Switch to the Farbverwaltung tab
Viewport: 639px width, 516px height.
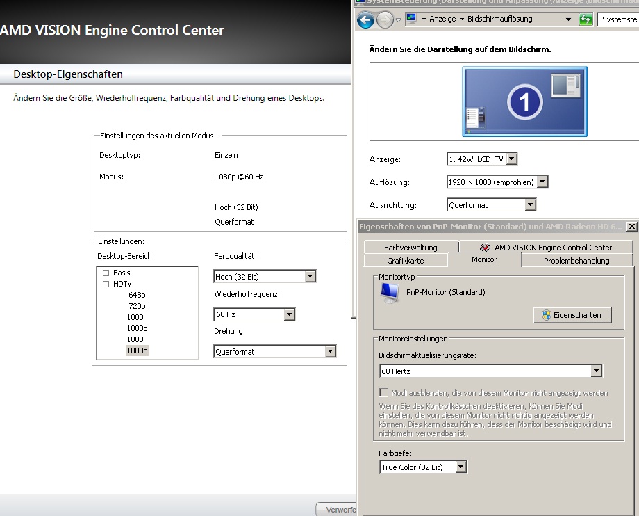(410, 247)
